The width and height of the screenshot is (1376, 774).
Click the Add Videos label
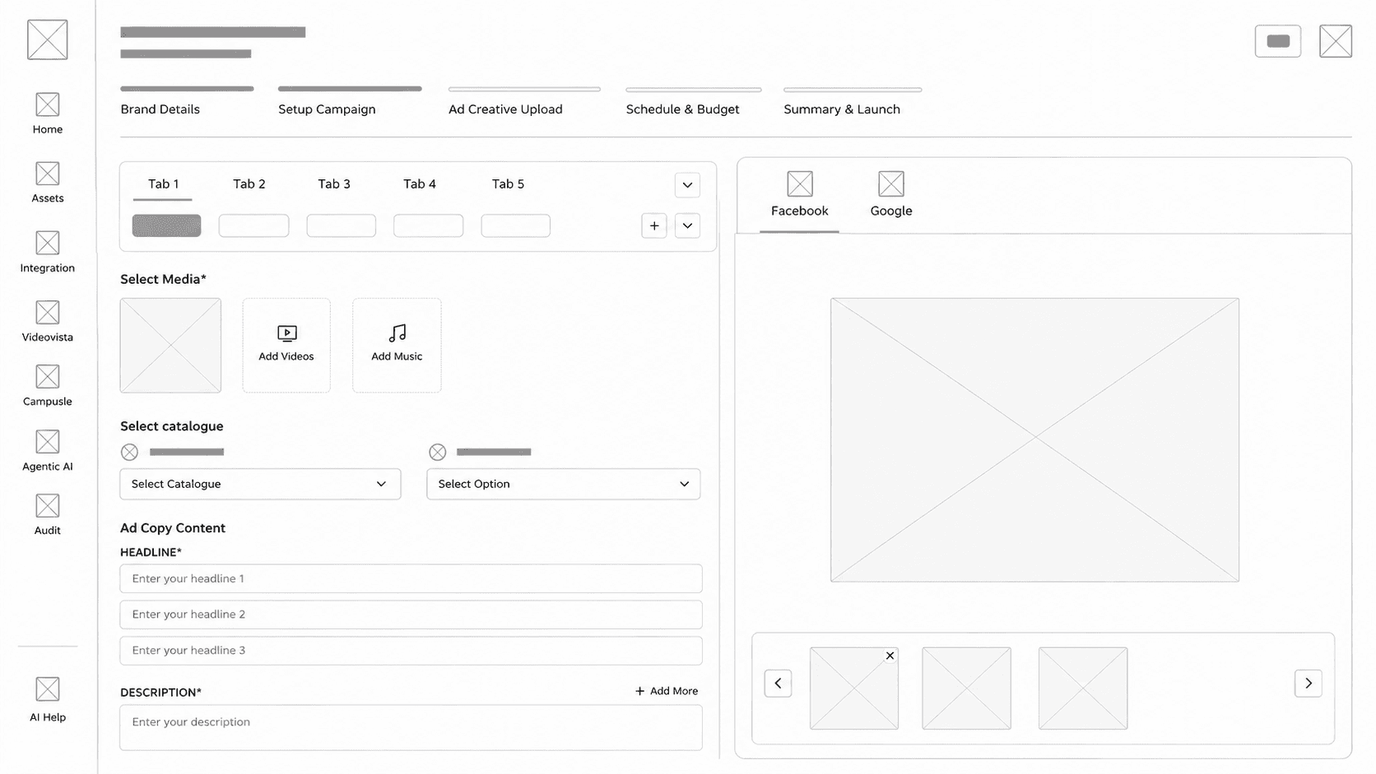(286, 356)
